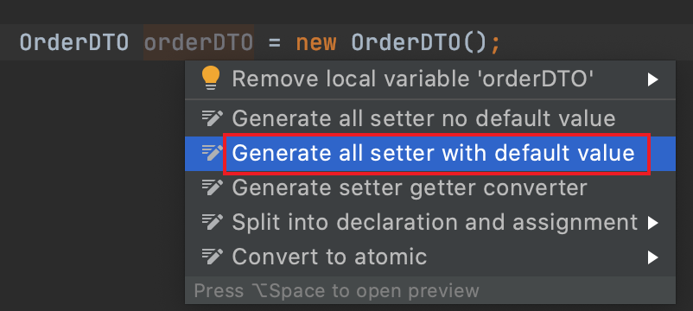The height and width of the screenshot is (311, 693).
Task: Expand submenu arrow for Remove local variable
Action: [652, 79]
